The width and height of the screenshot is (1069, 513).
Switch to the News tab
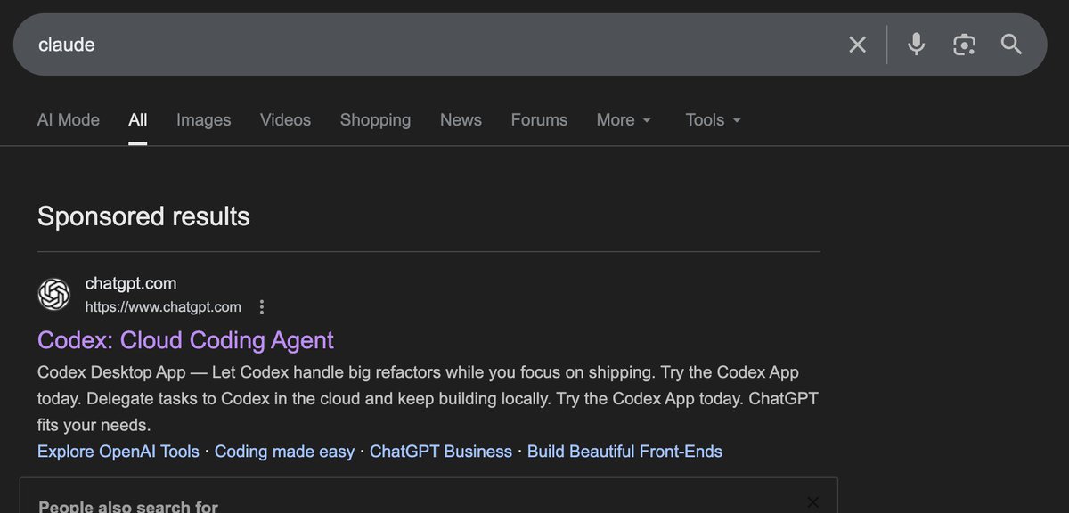tap(461, 120)
